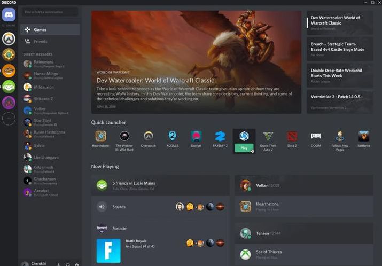Screen dimensions: 382x266
Task: Open the gold Hearthstone server in the server sidebar
Action: 9,54
